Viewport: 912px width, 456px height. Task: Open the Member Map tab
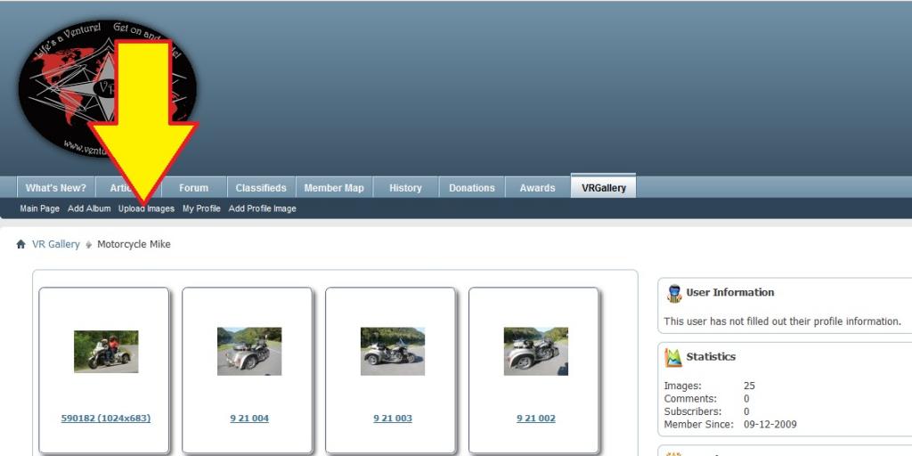(x=334, y=188)
